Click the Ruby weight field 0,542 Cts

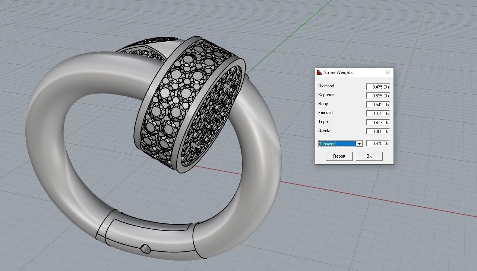(378, 104)
